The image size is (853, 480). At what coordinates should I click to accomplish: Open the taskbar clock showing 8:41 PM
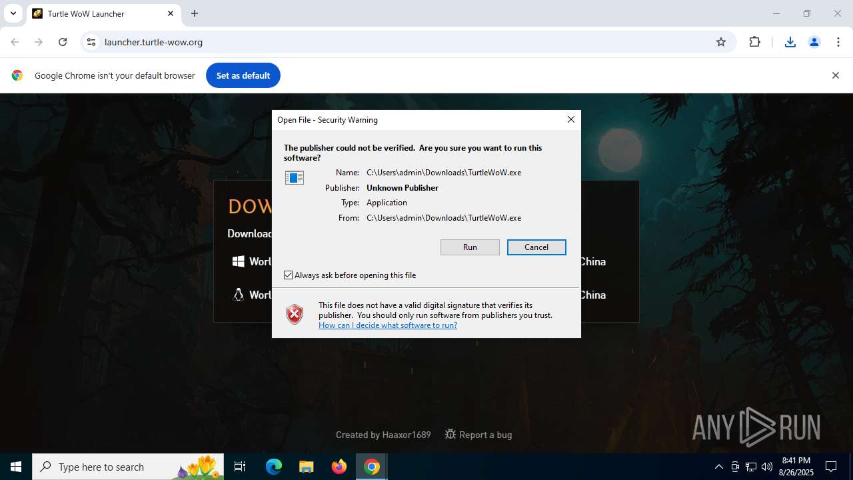point(796,467)
